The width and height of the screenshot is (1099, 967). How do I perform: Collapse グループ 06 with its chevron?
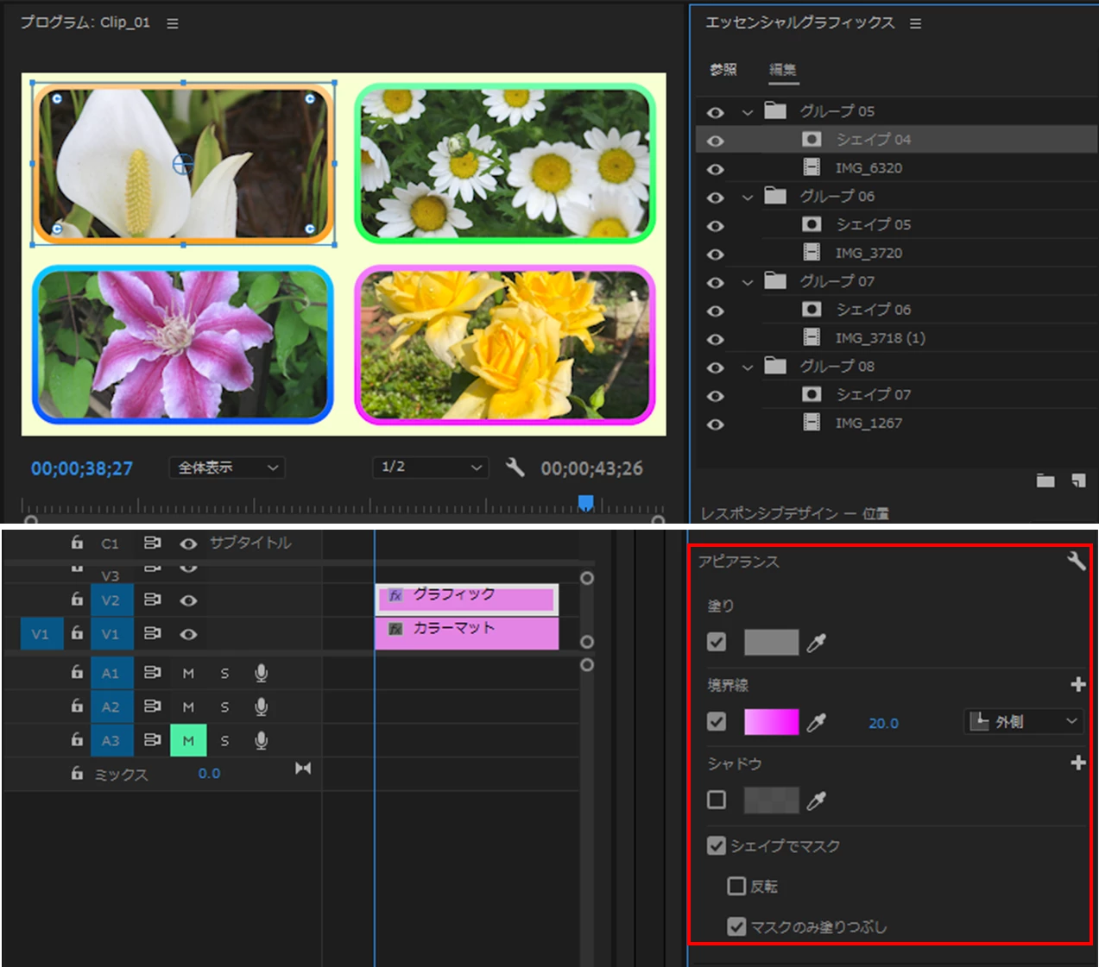pyautogui.click(x=748, y=198)
